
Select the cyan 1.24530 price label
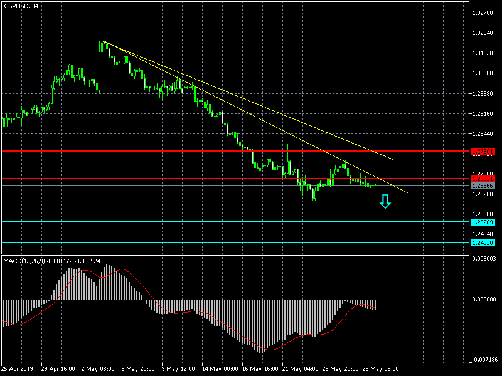483,243
